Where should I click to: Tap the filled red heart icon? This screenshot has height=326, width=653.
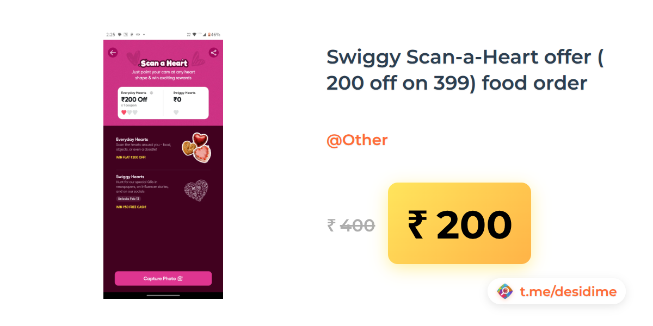click(124, 112)
